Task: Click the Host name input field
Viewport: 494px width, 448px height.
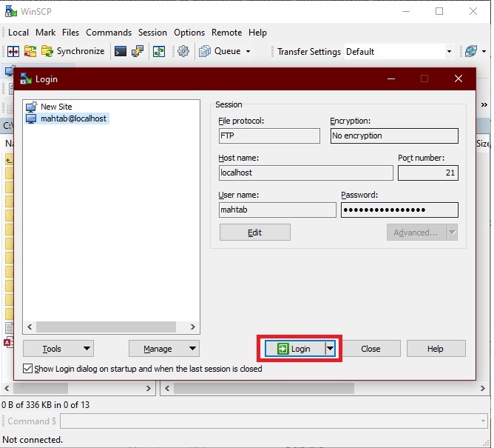Action: coord(305,173)
